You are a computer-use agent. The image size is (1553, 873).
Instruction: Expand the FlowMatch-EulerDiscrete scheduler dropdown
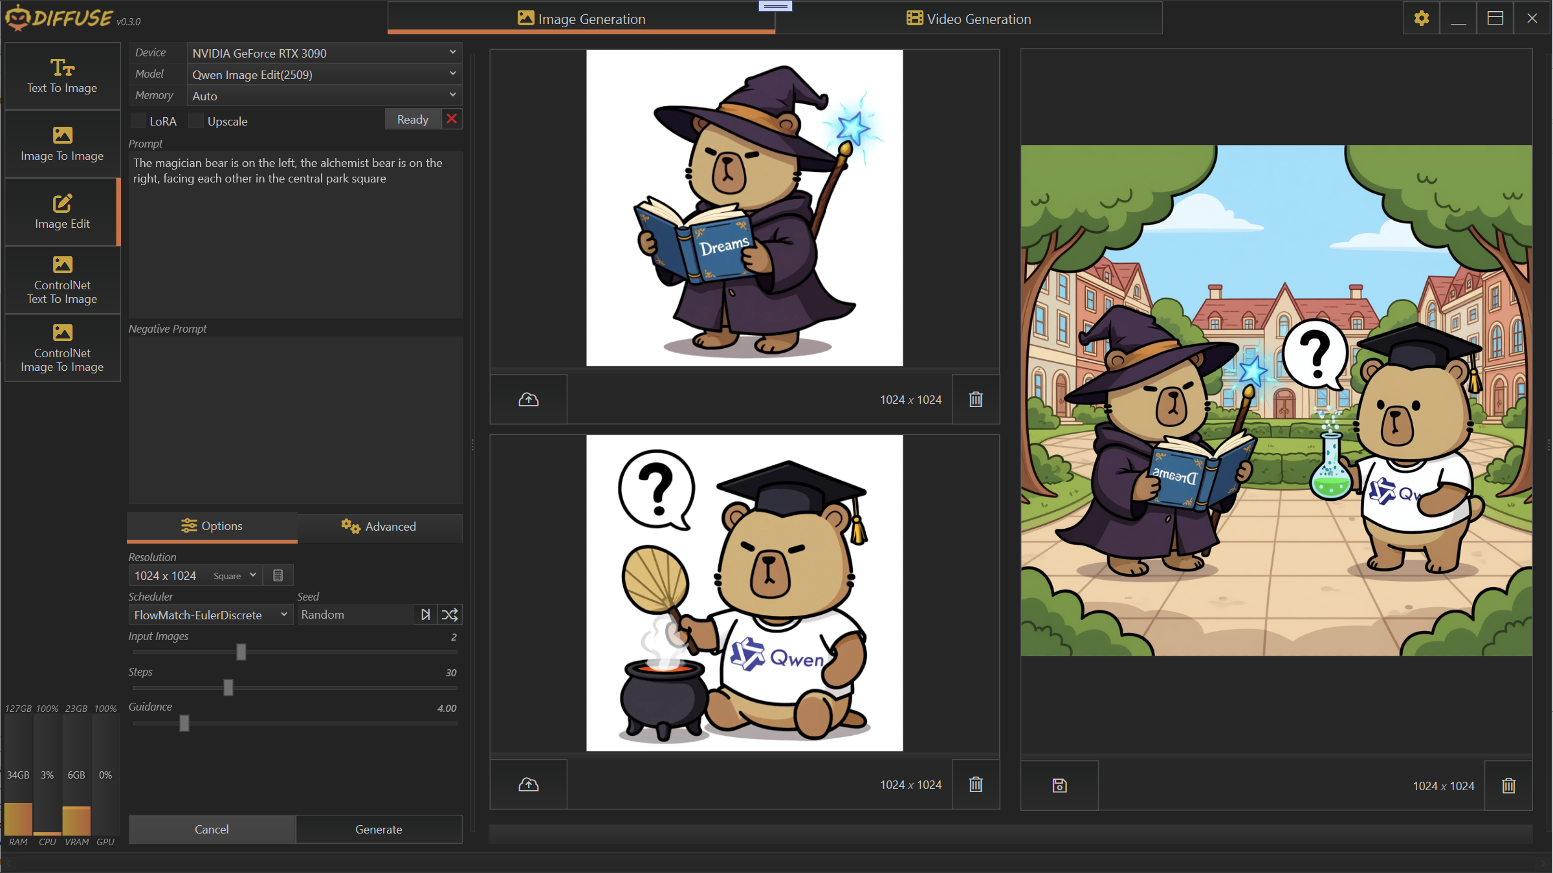tap(210, 614)
